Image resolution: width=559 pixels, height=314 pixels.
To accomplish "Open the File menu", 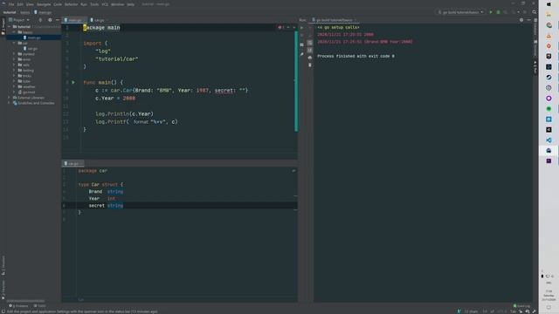I will [x=11, y=4].
